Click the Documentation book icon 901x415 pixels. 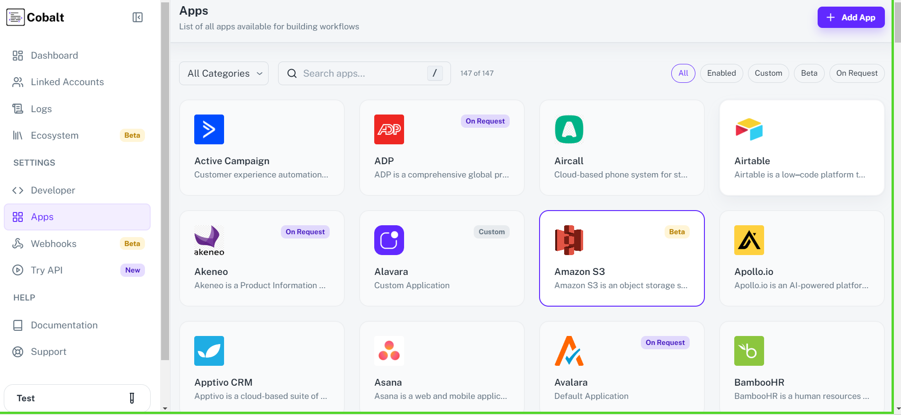point(18,326)
